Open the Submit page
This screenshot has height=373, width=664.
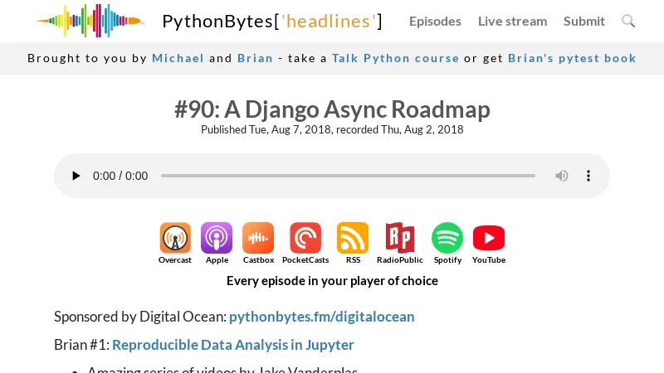(x=584, y=21)
